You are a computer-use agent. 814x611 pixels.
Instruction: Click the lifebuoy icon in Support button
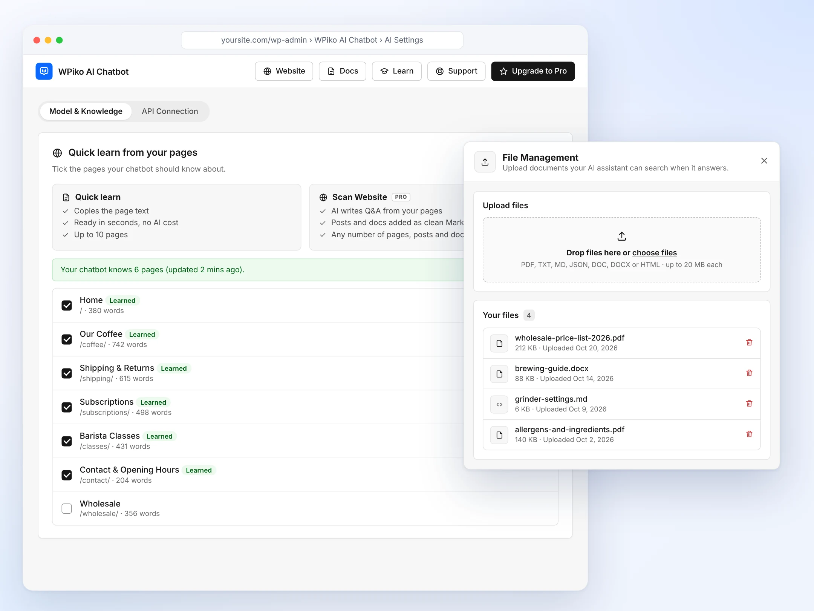tap(440, 71)
